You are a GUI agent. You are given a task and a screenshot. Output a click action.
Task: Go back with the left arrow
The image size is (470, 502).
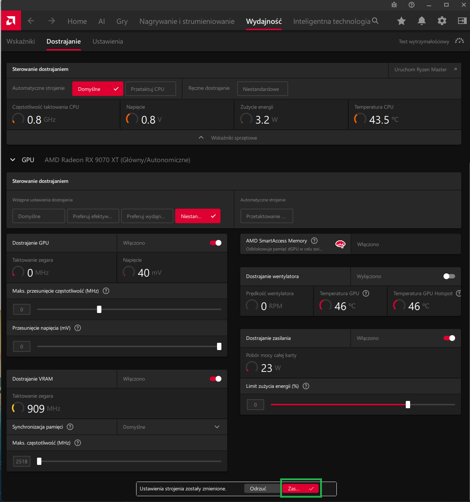pyautogui.click(x=31, y=21)
